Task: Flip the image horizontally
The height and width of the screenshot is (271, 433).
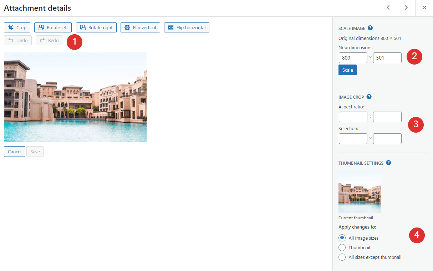Action: pyautogui.click(x=186, y=27)
